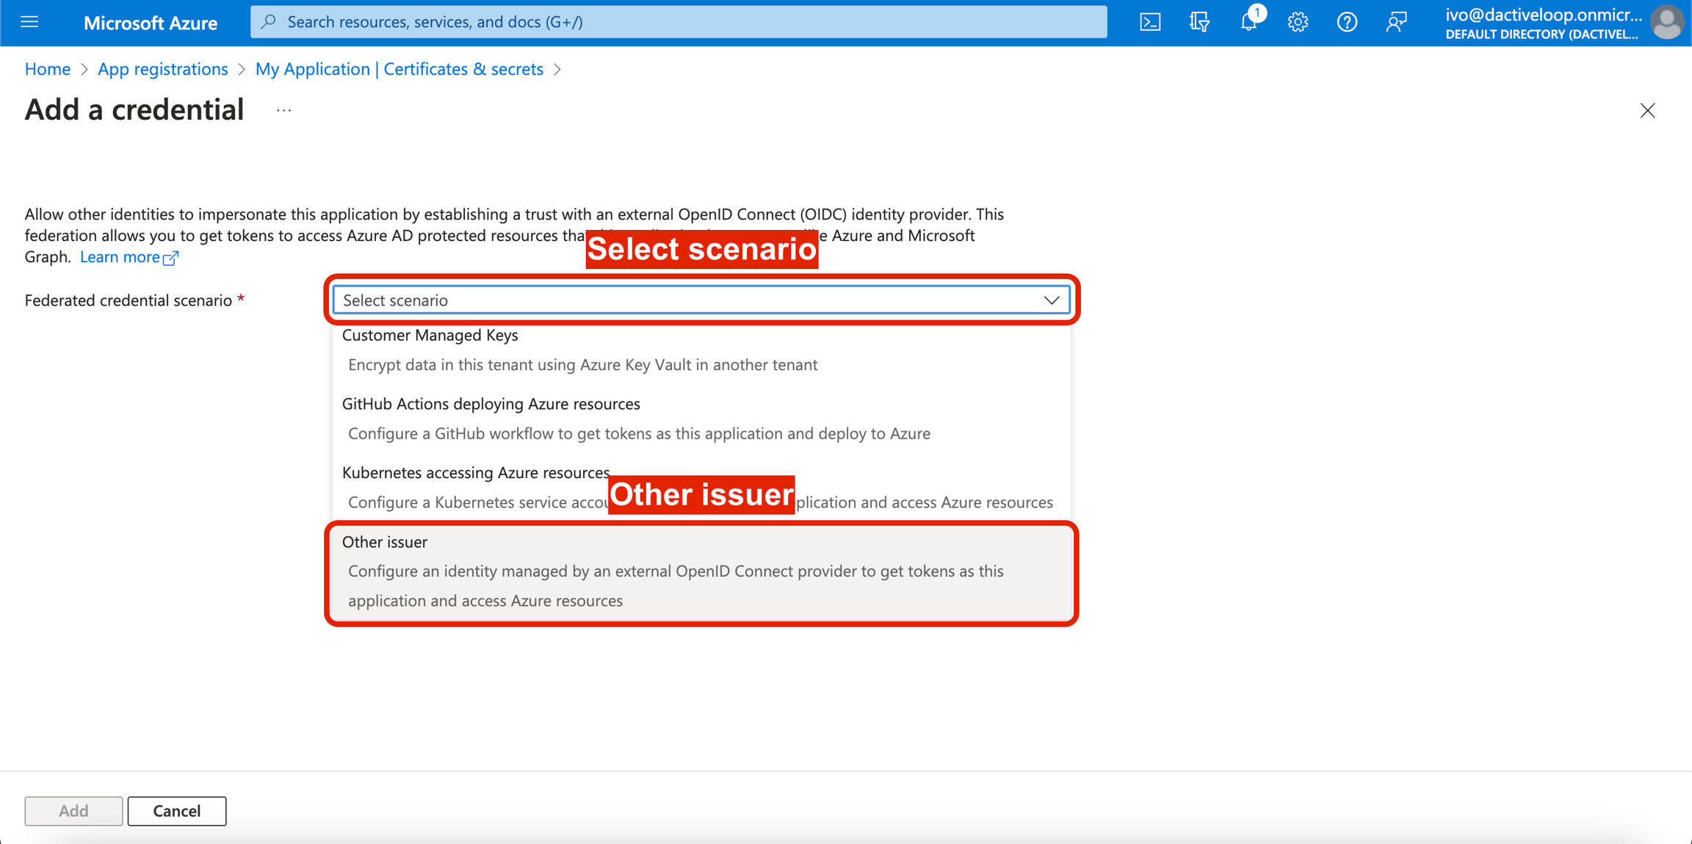The image size is (1692, 844).
Task: Open Directories and subscriptions filter icon
Action: tap(1199, 22)
